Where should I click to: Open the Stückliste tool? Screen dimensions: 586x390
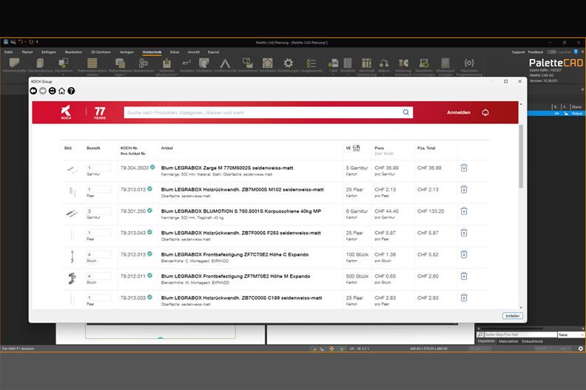coord(348,65)
